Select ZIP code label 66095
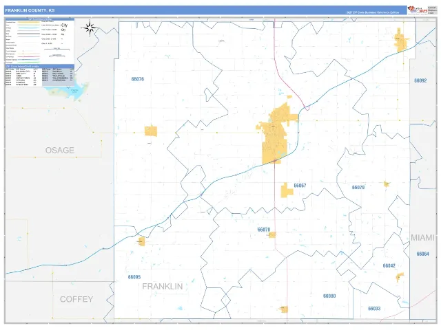 tap(134, 277)
